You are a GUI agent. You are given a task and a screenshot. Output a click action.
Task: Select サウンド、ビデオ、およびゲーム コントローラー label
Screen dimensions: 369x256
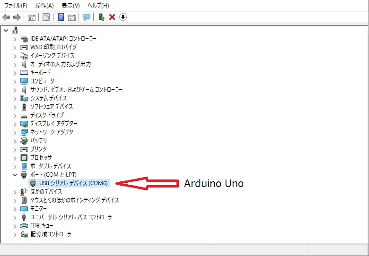click(76, 90)
